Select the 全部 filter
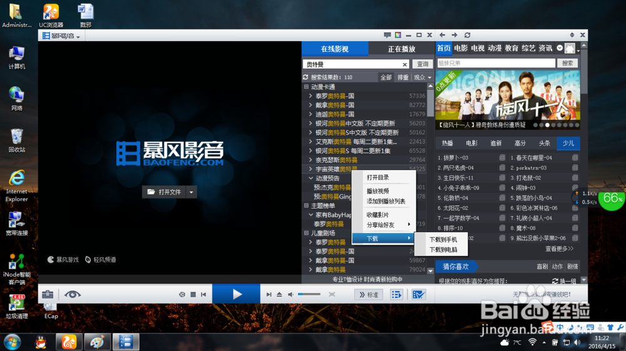Screen dimensions: 626x351 (386, 77)
